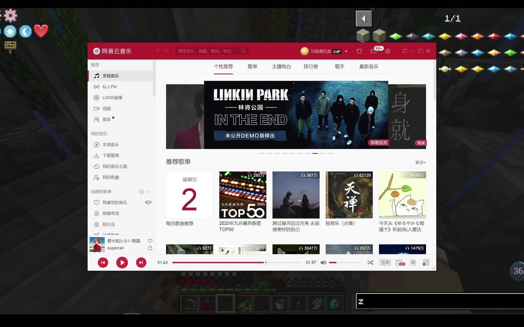
Task: Open 我喜欢的音乐 playlist
Action: tap(115, 202)
